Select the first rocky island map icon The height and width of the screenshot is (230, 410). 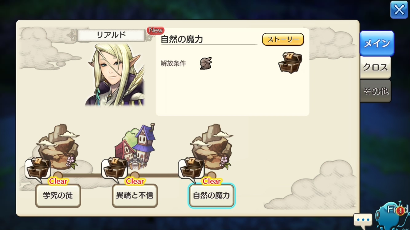(58, 147)
